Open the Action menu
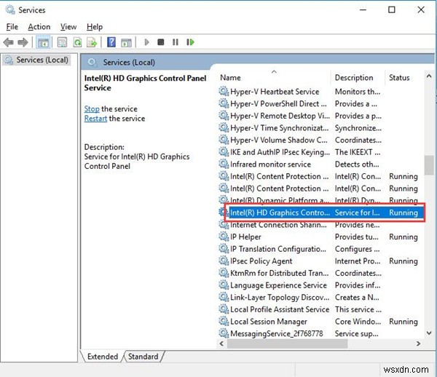Image resolution: width=437 pixels, height=377 pixels. [39, 27]
